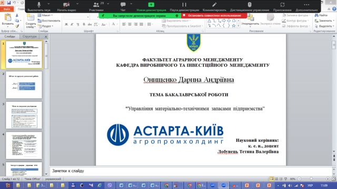Open Change Case (Aa) dropdown
This screenshot has height=189, width=337.
tap(104, 24)
